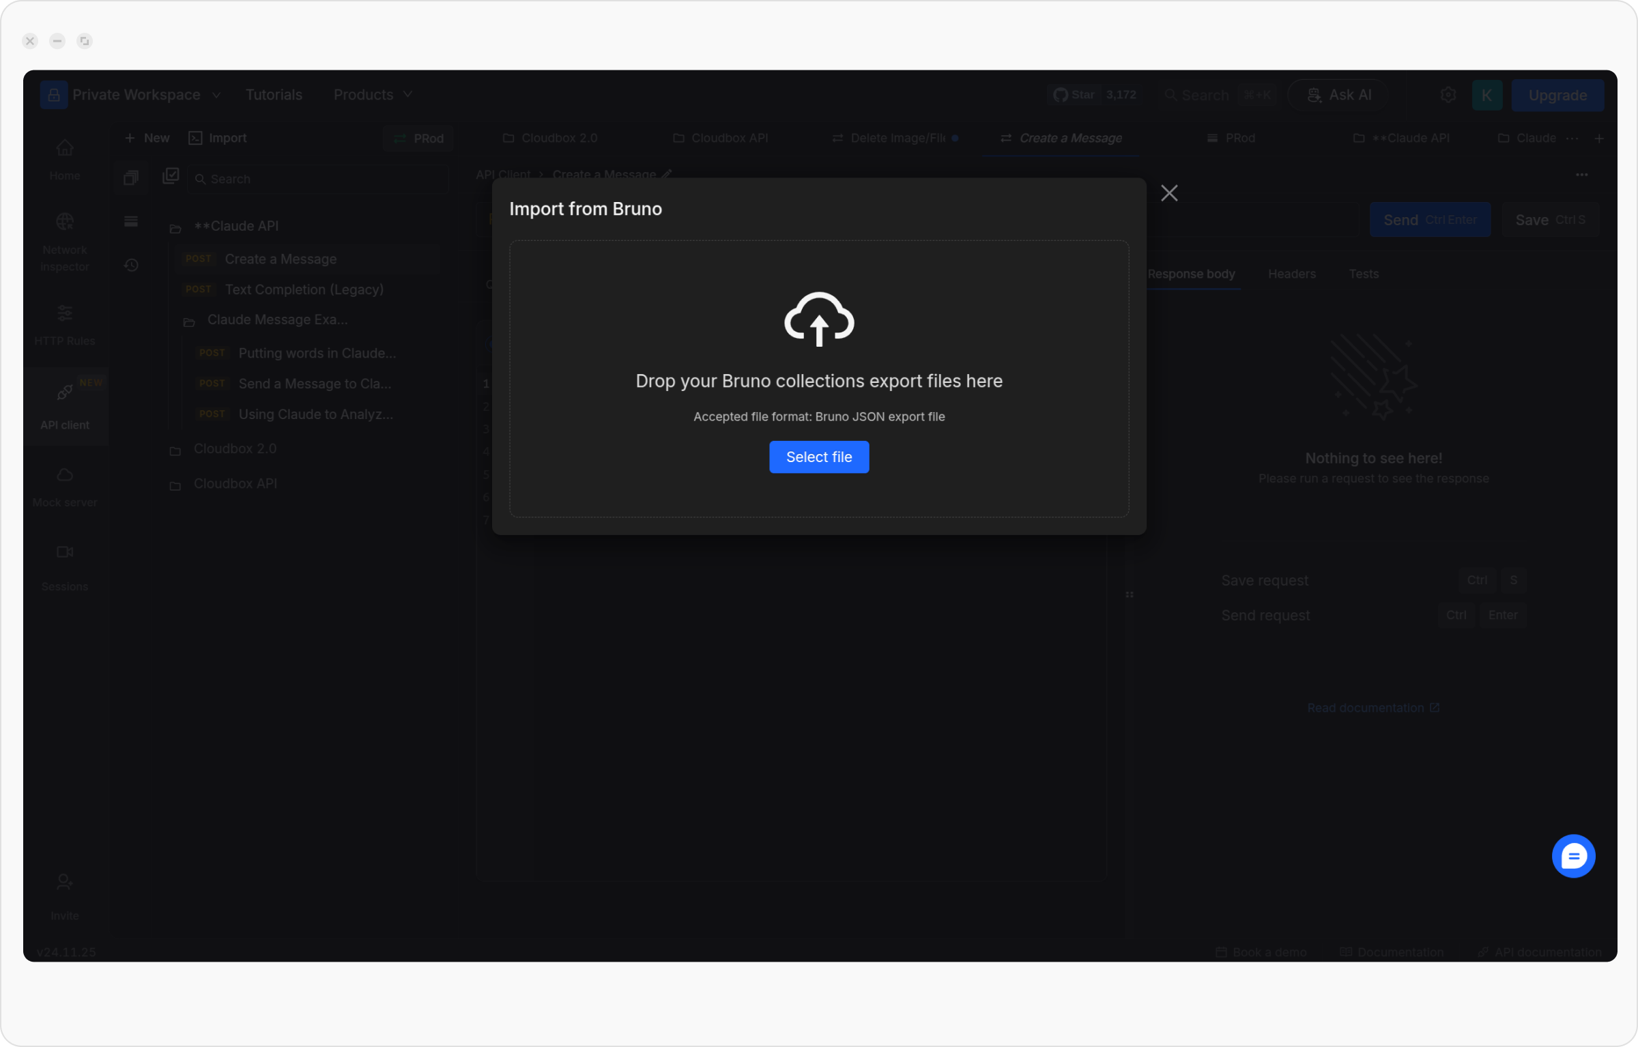The image size is (1638, 1047).
Task: Click the Select file button
Action: coord(818,457)
